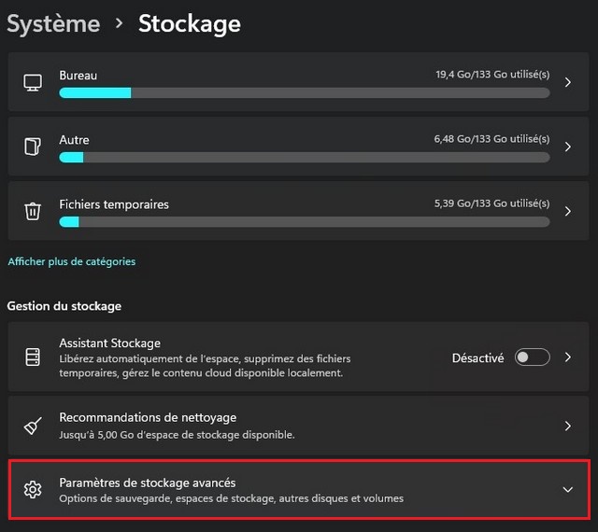
Task: Click the Gestion du stockage heading
Action: tap(64, 305)
